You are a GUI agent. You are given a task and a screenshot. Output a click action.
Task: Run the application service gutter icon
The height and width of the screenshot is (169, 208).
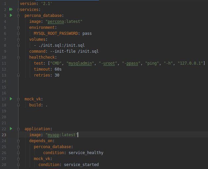(x=11, y=129)
